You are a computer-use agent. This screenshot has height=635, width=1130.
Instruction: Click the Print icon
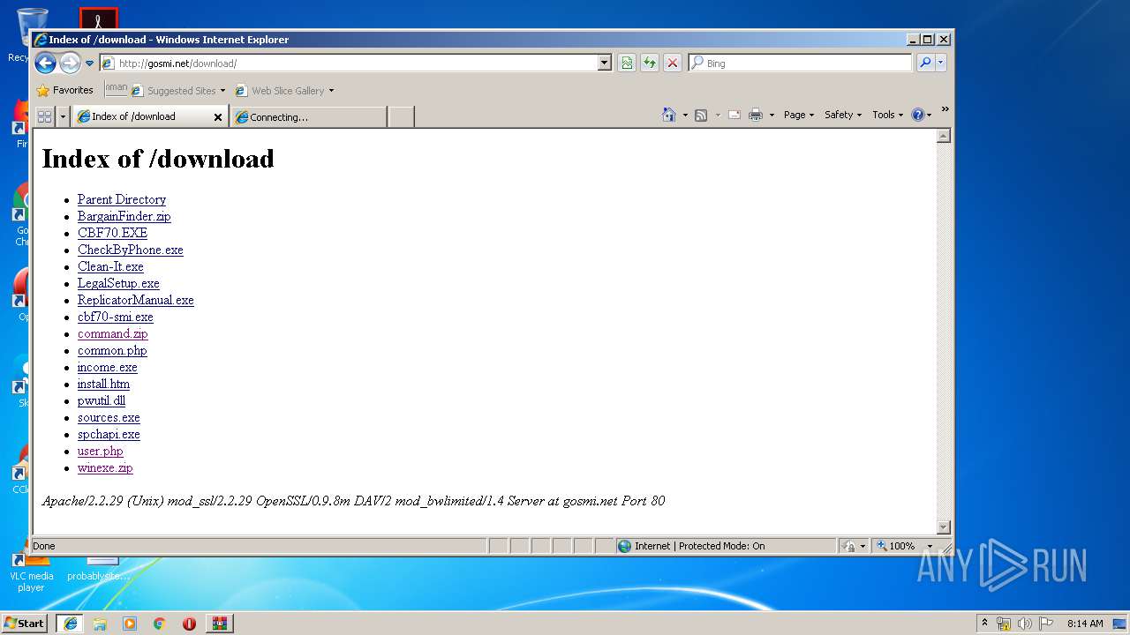tap(756, 115)
